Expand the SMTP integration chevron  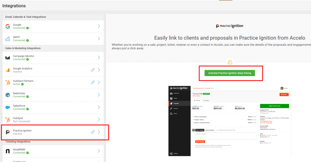pyautogui.click(x=99, y=38)
